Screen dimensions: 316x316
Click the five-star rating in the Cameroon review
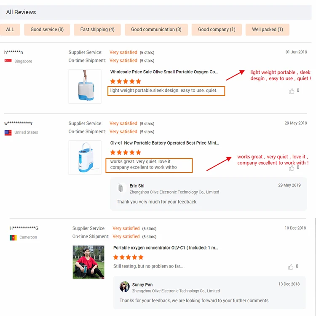[x=129, y=257]
